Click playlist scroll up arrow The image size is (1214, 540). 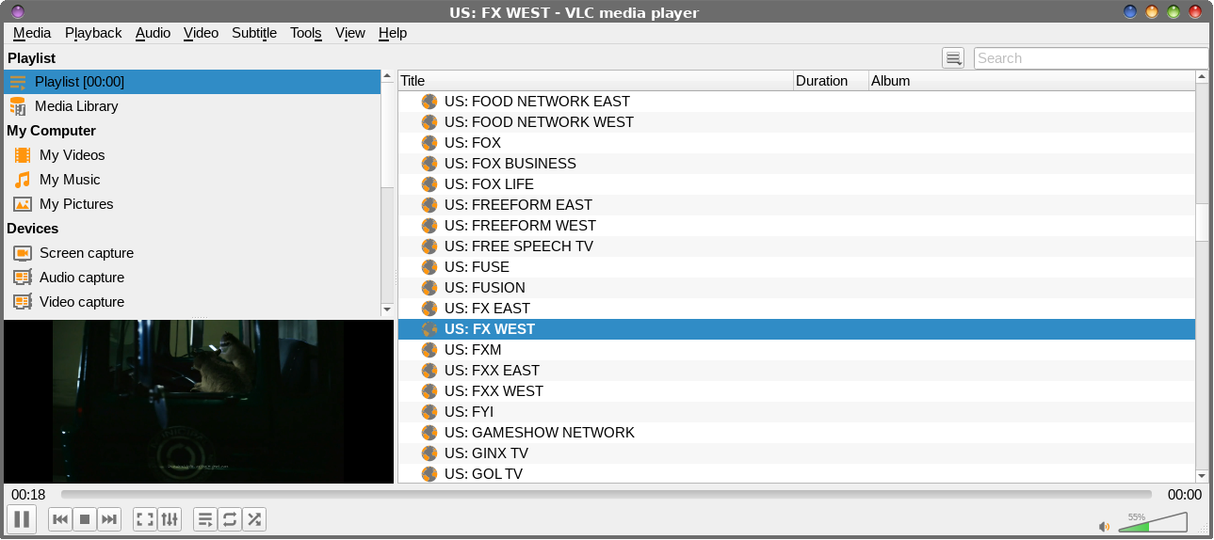(x=1202, y=77)
